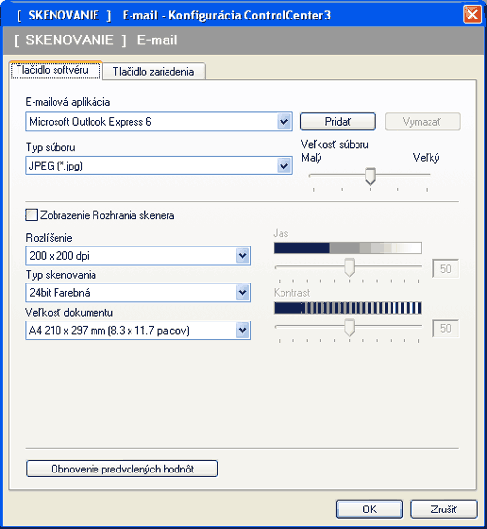Cancel with the Zrušiť button
Viewport: 487px width, 529px height.
pos(444,510)
